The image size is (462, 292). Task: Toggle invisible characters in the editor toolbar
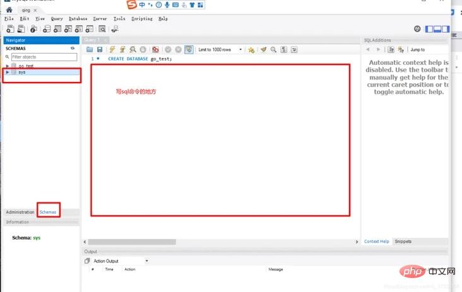pyautogui.click(x=284, y=49)
